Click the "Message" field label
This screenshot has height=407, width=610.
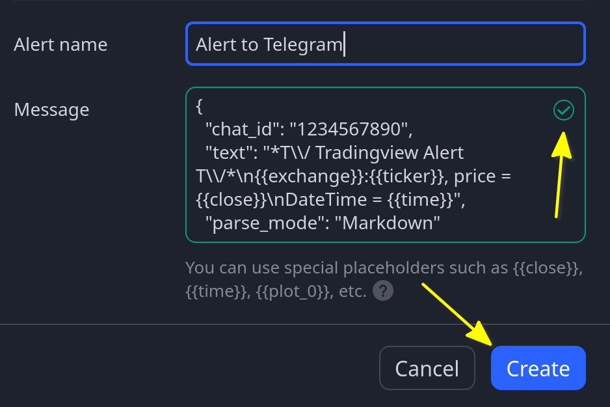(x=52, y=110)
